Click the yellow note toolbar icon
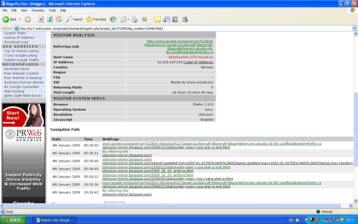 click(x=158, y=19)
